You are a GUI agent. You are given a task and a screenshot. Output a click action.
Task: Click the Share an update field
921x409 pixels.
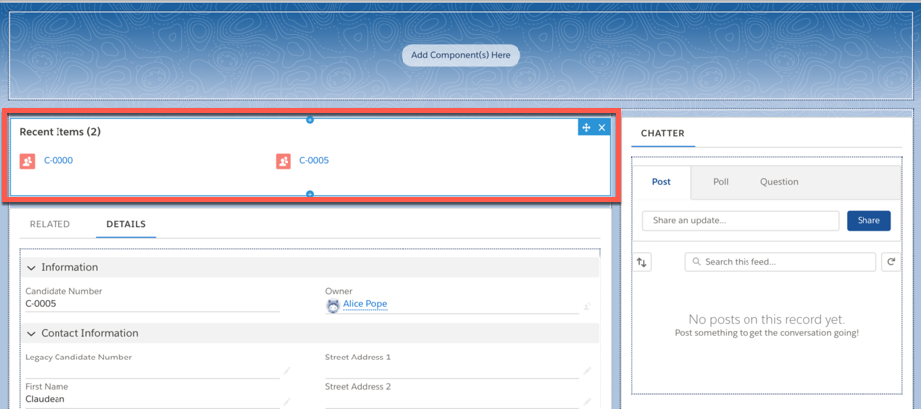(741, 221)
